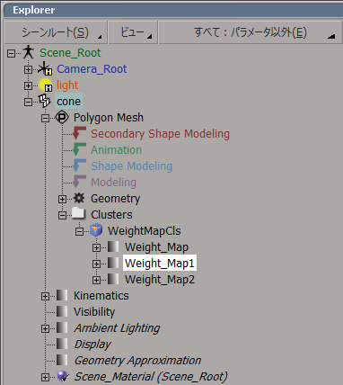Click the Ambient Lighting property icon

62,327
